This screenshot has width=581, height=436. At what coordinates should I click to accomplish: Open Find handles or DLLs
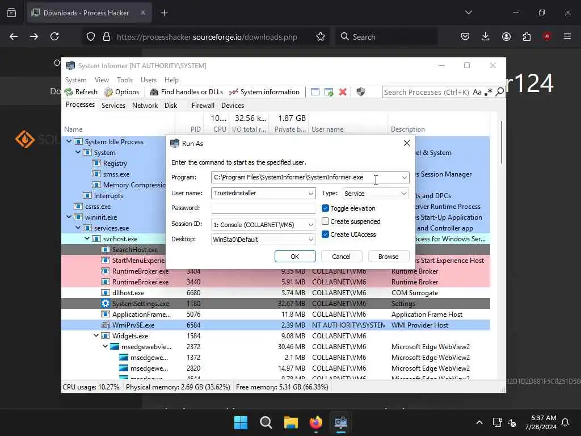click(186, 92)
